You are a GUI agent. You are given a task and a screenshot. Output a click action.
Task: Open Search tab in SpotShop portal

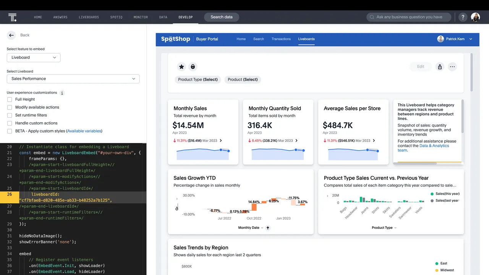pyautogui.click(x=259, y=39)
